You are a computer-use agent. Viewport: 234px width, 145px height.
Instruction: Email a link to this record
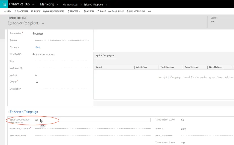pos(116,11)
